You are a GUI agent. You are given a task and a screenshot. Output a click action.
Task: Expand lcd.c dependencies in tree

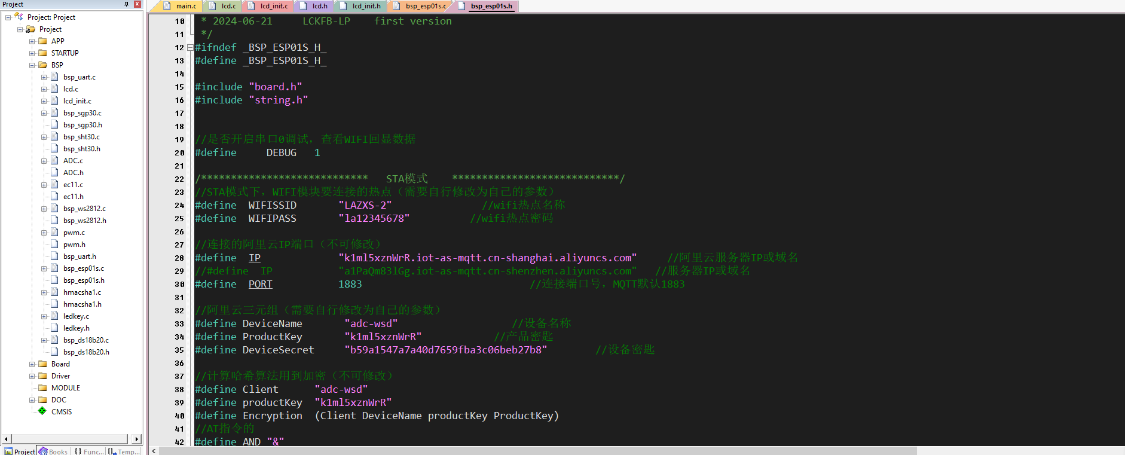point(44,89)
